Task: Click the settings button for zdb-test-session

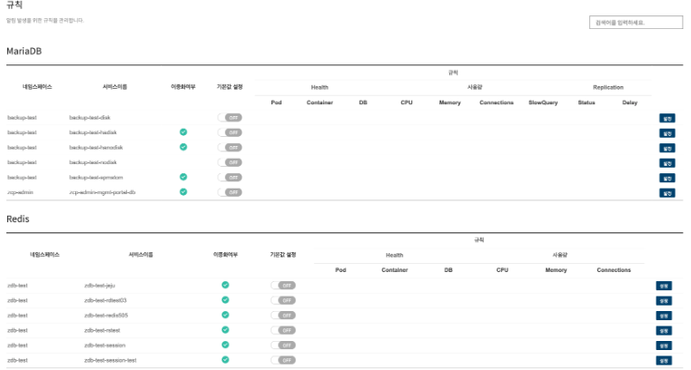Action: (664, 346)
